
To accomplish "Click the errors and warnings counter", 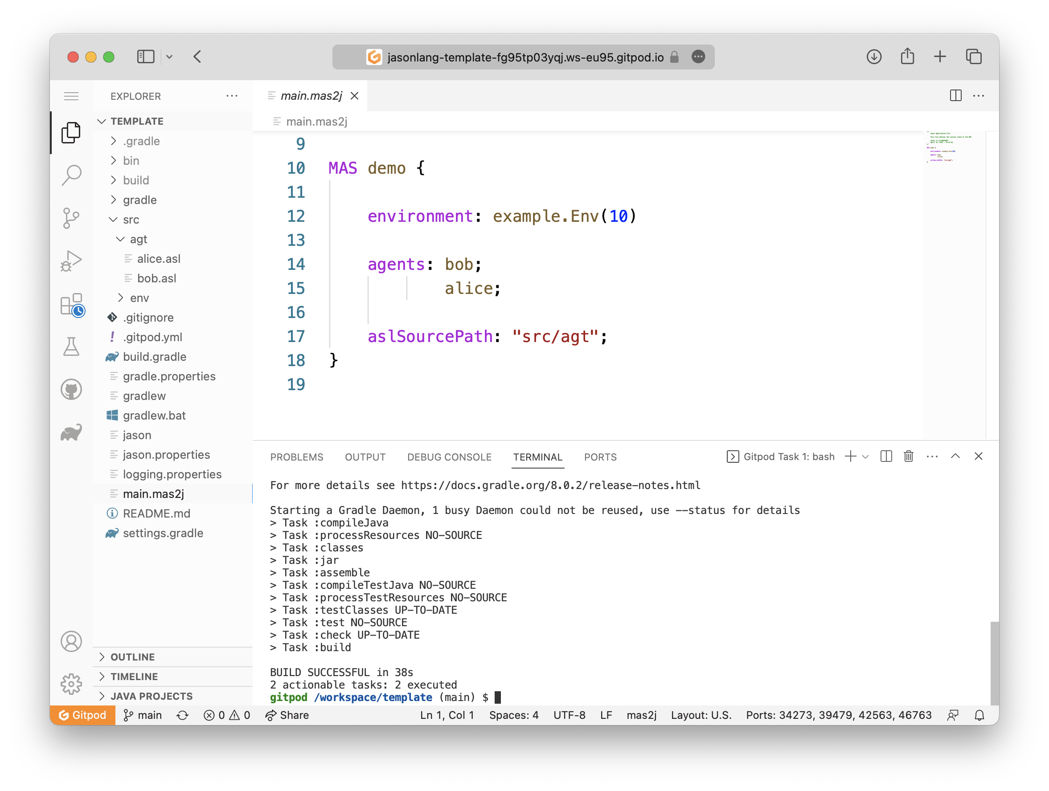I will (x=227, y=715).
